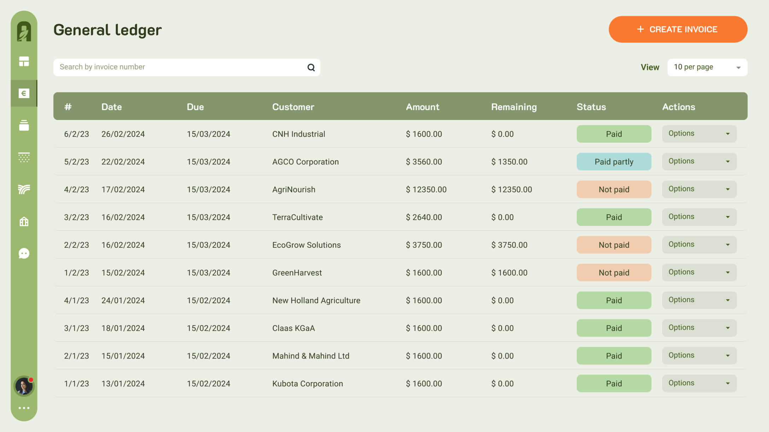Open the dashboard layout icon in the sidebar

click(24, 61)
